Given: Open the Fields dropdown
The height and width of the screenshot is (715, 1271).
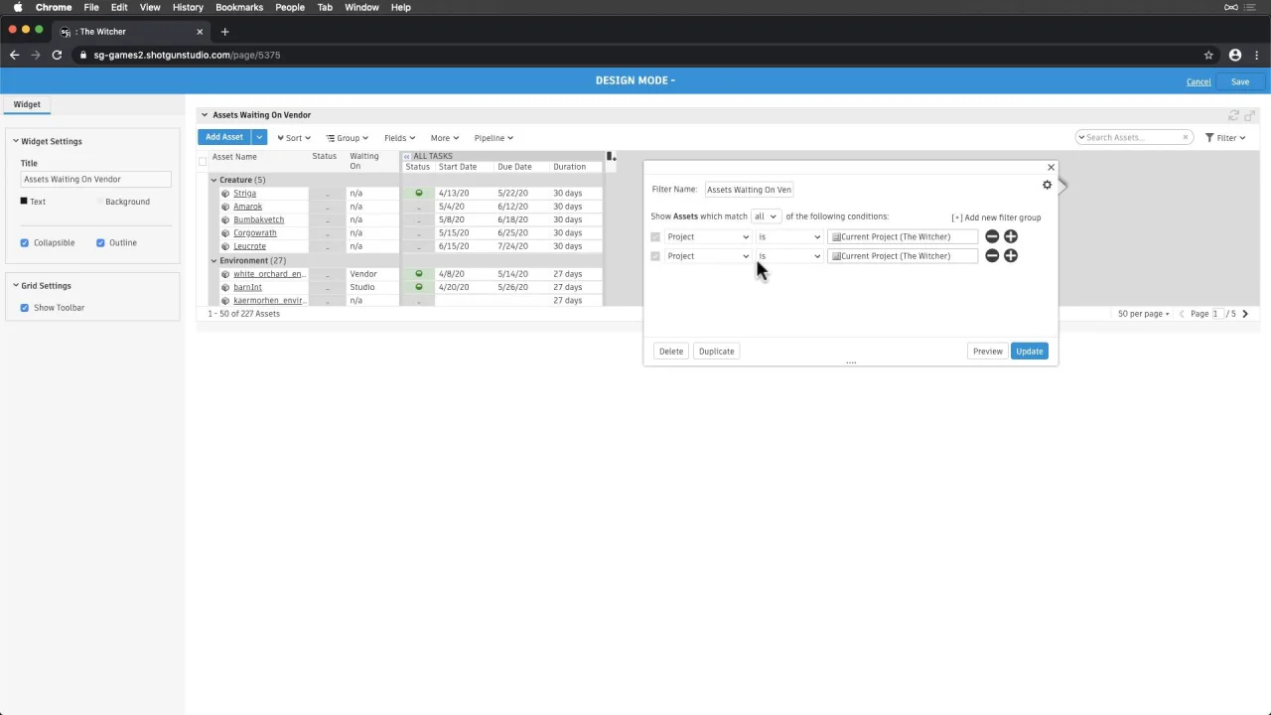Looking at the screenshot, I should tap(399, 138).
